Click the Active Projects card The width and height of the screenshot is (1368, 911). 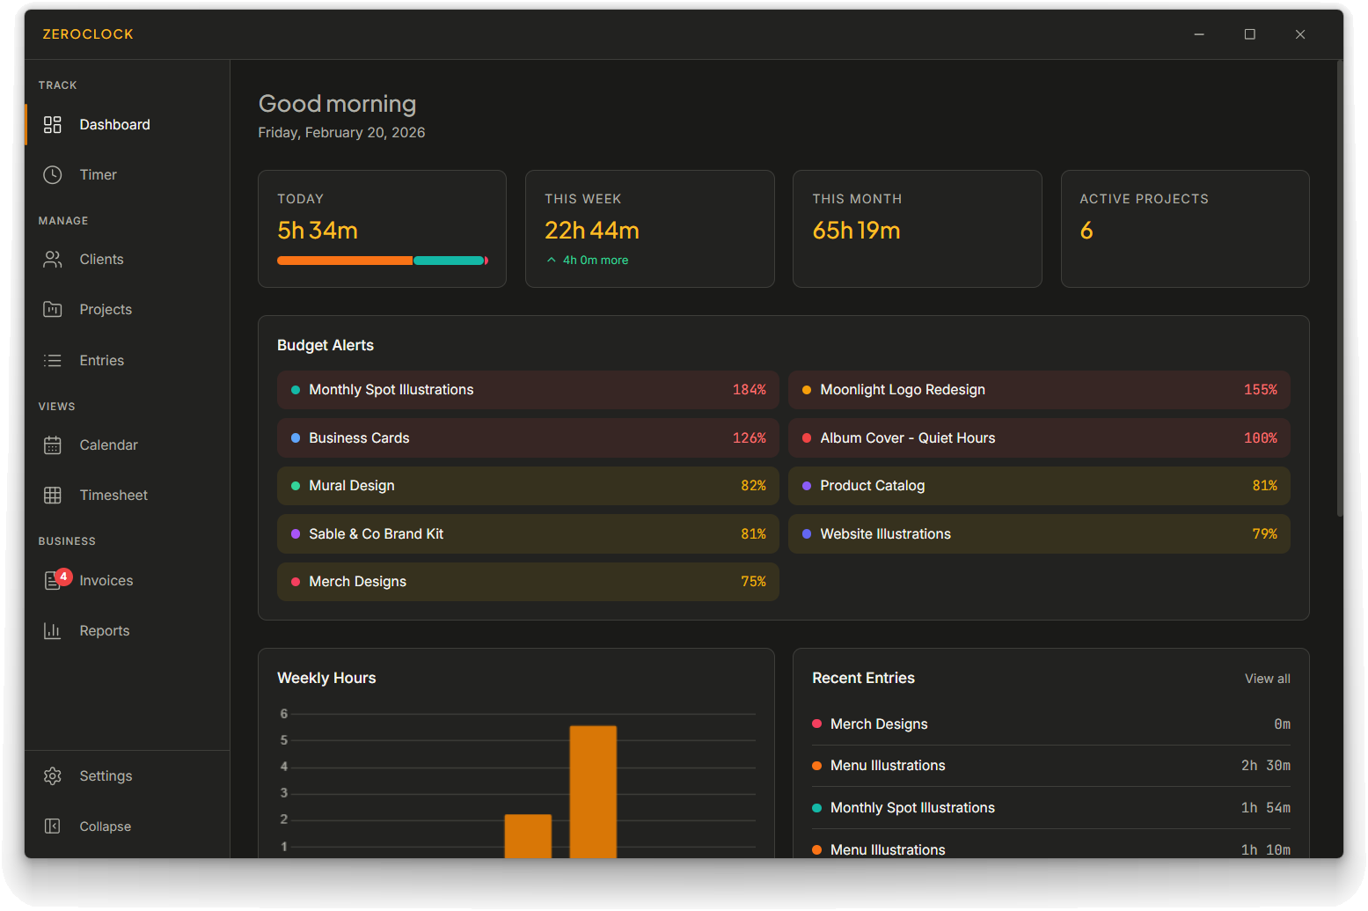point(1185,229)
